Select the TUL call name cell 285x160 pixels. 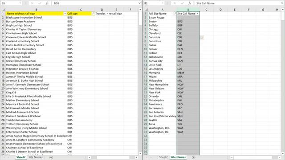click(188, 124)
